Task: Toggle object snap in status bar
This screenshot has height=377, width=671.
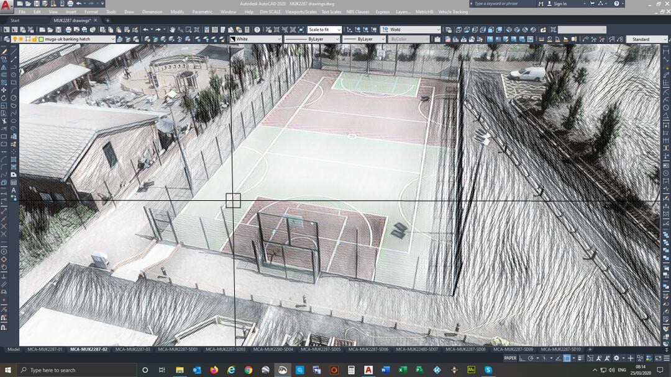Action: (567, 358)
